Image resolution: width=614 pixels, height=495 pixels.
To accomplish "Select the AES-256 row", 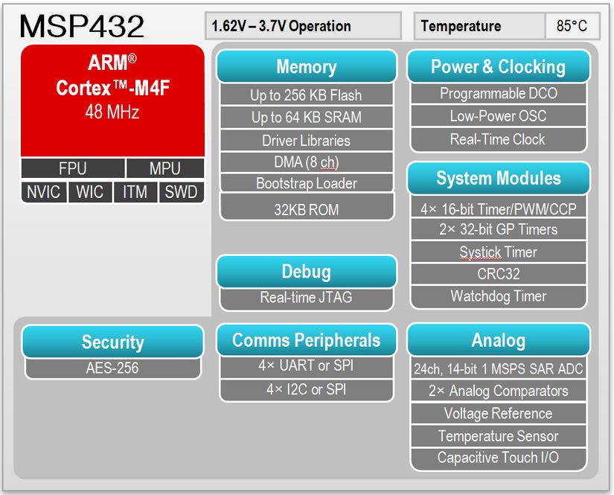I will [113, 368].
